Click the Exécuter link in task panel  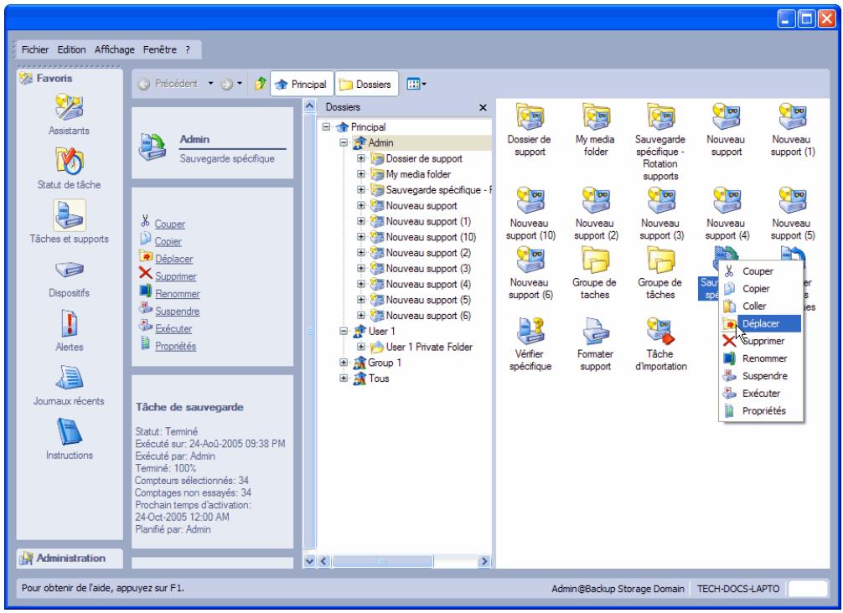pyautogui.click(x=173, y=329)
